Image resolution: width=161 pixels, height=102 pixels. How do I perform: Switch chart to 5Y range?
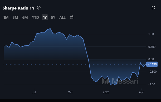point(53,17)
